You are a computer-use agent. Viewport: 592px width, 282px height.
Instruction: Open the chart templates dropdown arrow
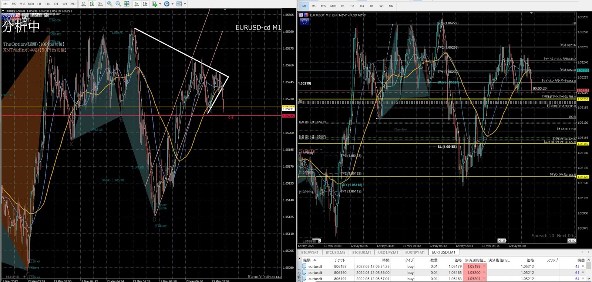(x=185, y=4)
